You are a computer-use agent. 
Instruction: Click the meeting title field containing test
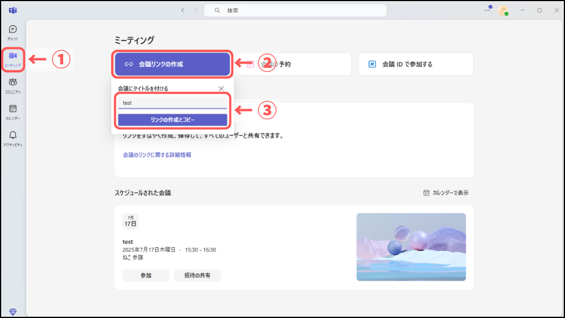click(x=173, y=103)
